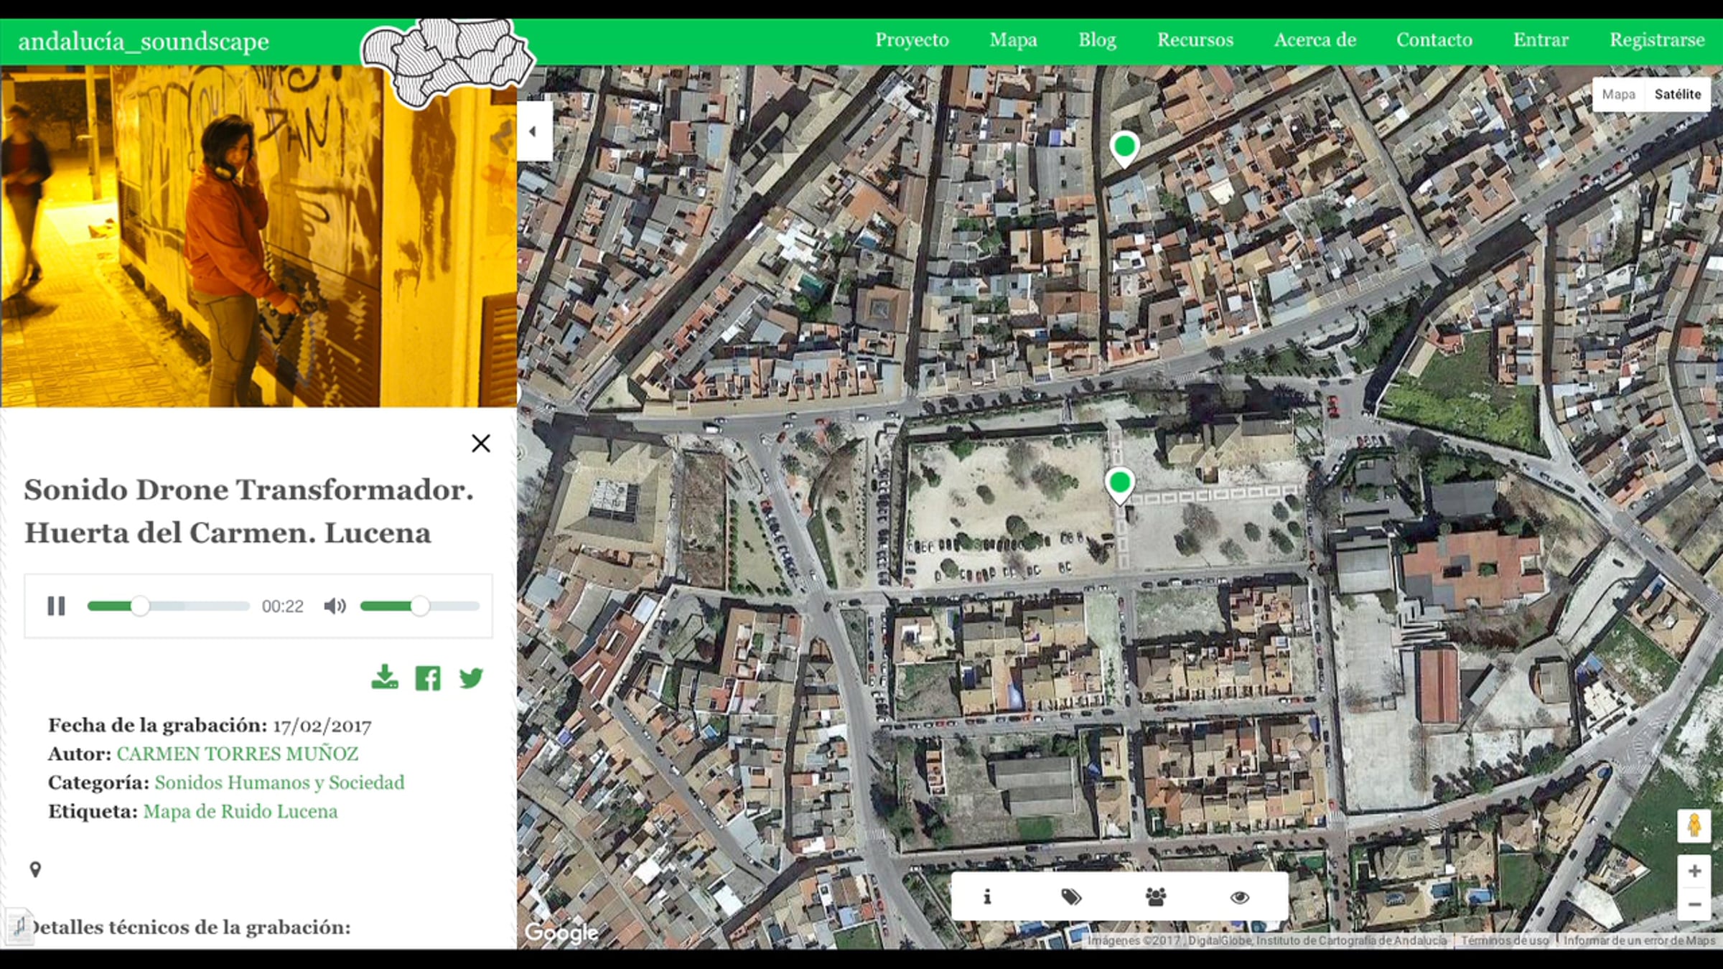Pause the audio playback
The image size is (1723, 969).
pyautogui.click(x=56, y=607)
